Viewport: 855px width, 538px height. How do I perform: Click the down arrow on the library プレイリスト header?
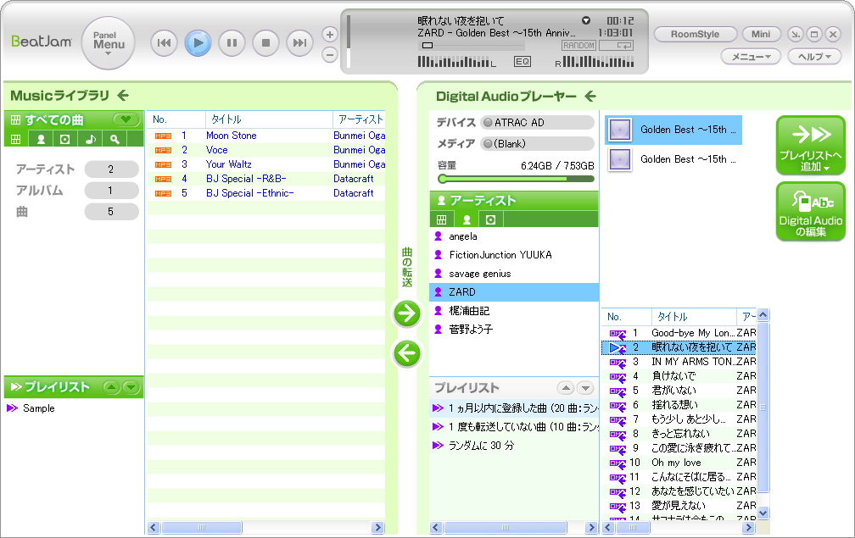tap(131, 387)
